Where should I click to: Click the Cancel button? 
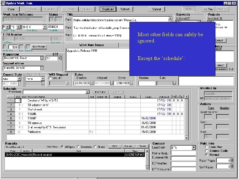[x=157, y=9]
